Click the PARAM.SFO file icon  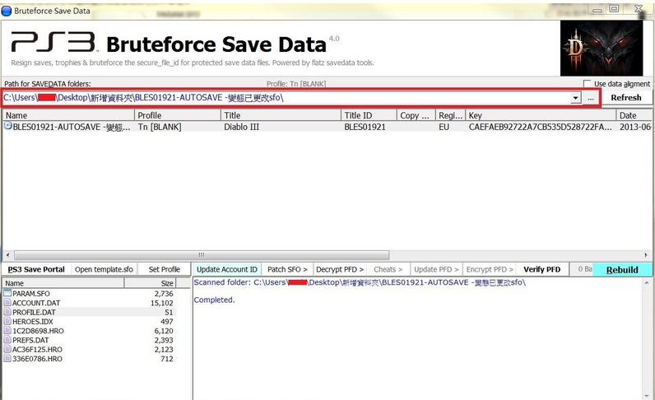[x=7, y=293]
